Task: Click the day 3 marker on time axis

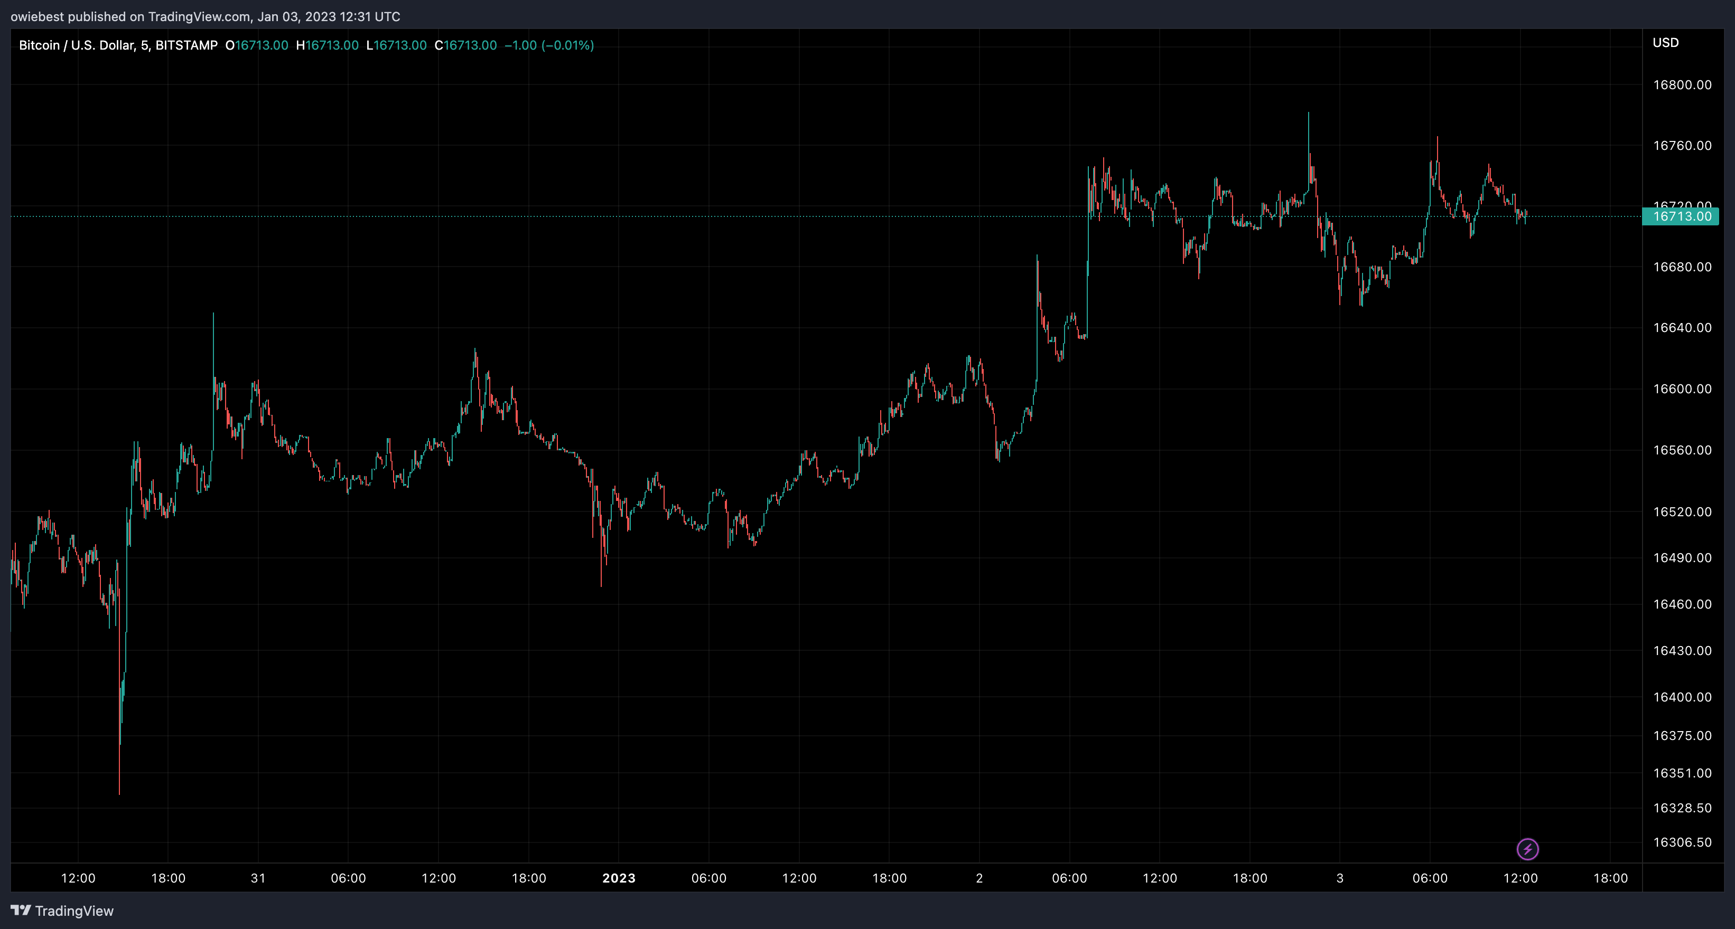Action: 1340,878
